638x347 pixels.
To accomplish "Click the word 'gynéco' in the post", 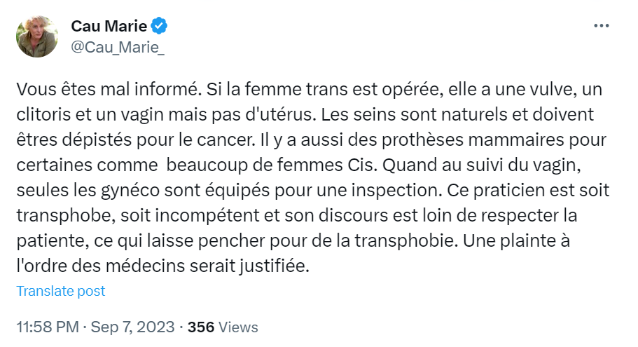I will 130,190.
